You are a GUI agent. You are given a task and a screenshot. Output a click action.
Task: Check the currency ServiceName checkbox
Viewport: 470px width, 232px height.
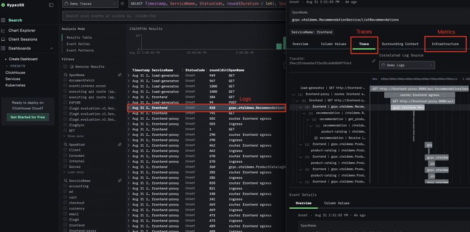click(x=65, y=209)
